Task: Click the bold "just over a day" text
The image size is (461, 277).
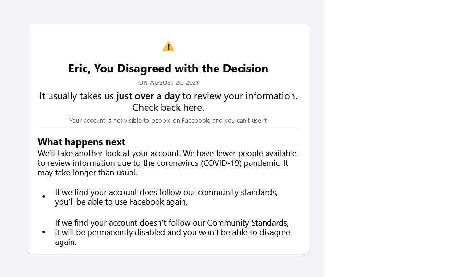Action: [148, 96]
